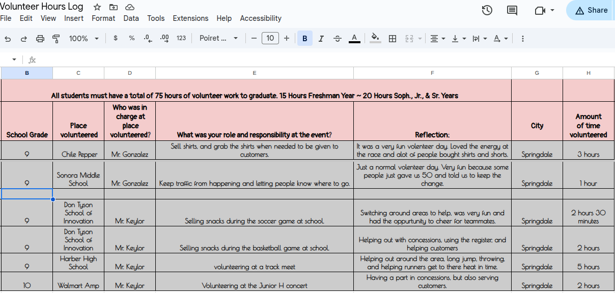
Task: Open the Accessibility menu
Action: (261, 18)
